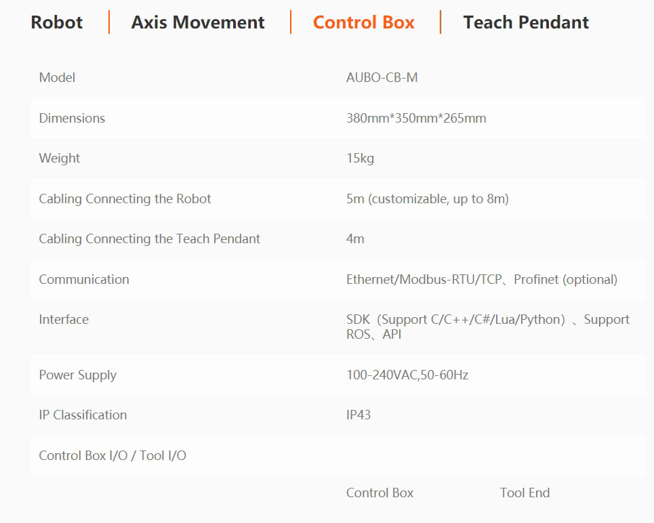Screen dimensions: 654x523
Task: Select the AUBO-CB-M model value
Action: click(382, 78)
